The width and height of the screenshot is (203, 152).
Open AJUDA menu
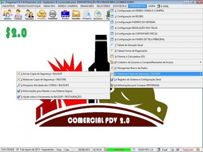pos(152,6)
